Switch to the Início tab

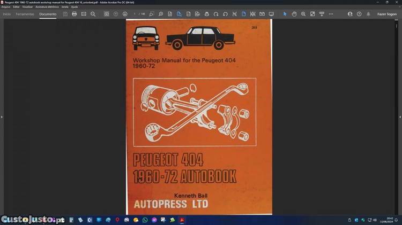point(6,14)
